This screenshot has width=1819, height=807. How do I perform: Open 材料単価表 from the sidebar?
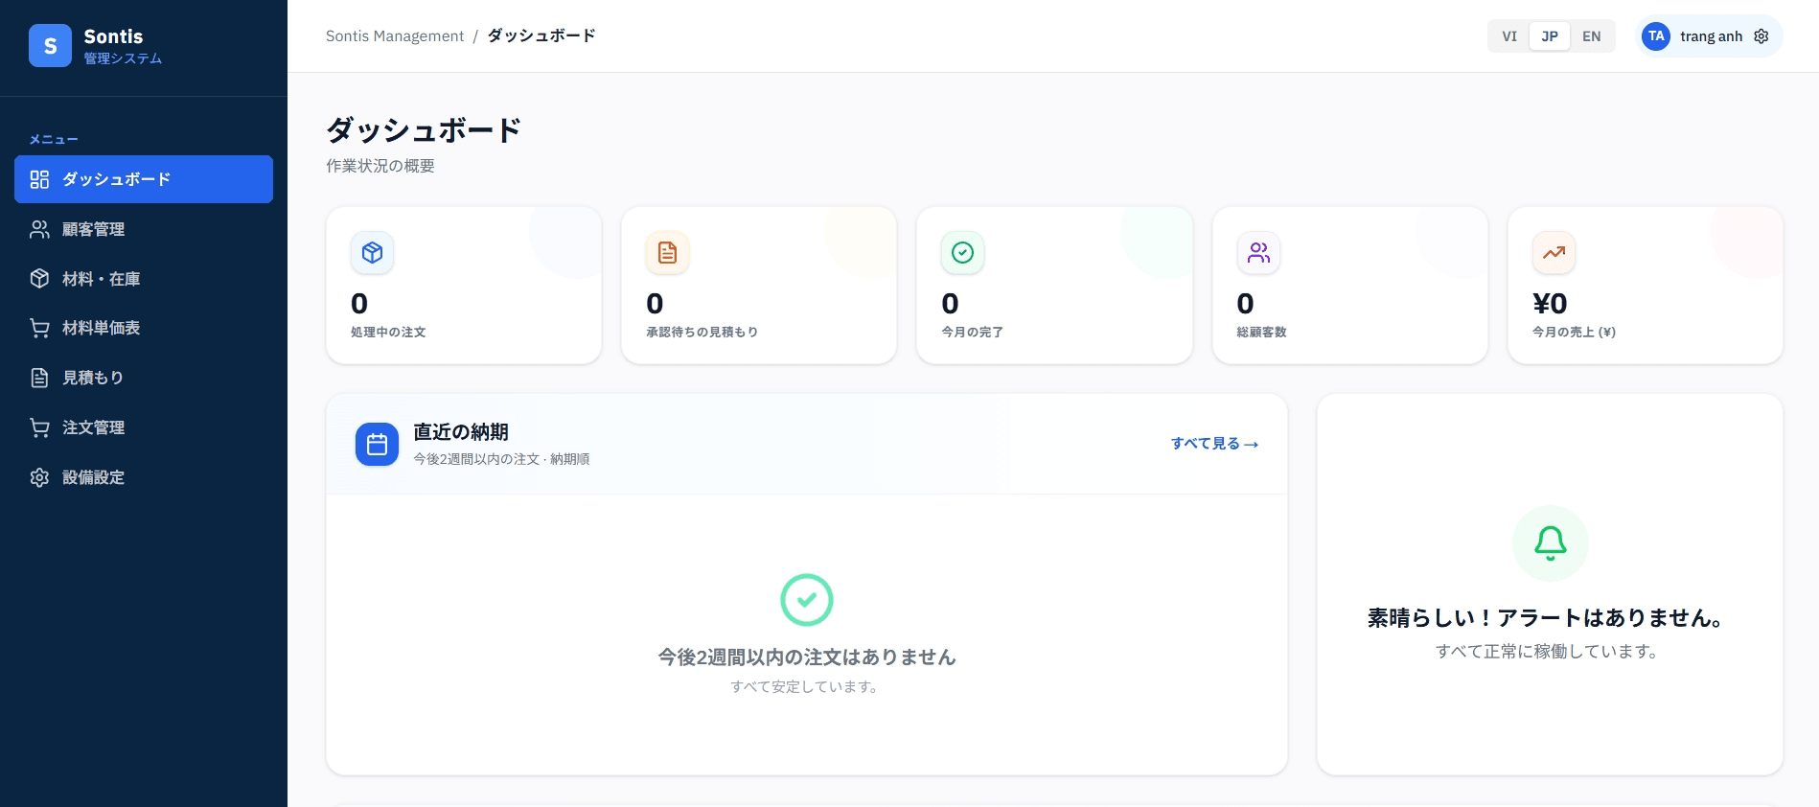pyautogui.click(x=144, y=328)
